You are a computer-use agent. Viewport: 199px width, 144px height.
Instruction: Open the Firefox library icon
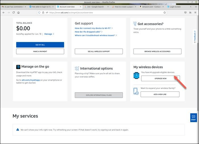tap(190, 12)
